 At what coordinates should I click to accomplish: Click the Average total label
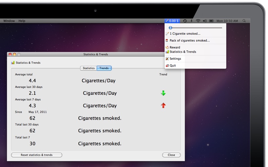point(24,74)
